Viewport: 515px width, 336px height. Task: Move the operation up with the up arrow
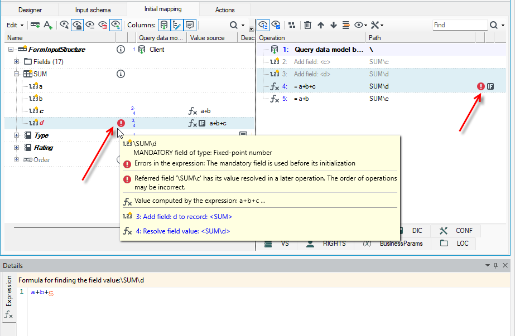pos(321,25)
